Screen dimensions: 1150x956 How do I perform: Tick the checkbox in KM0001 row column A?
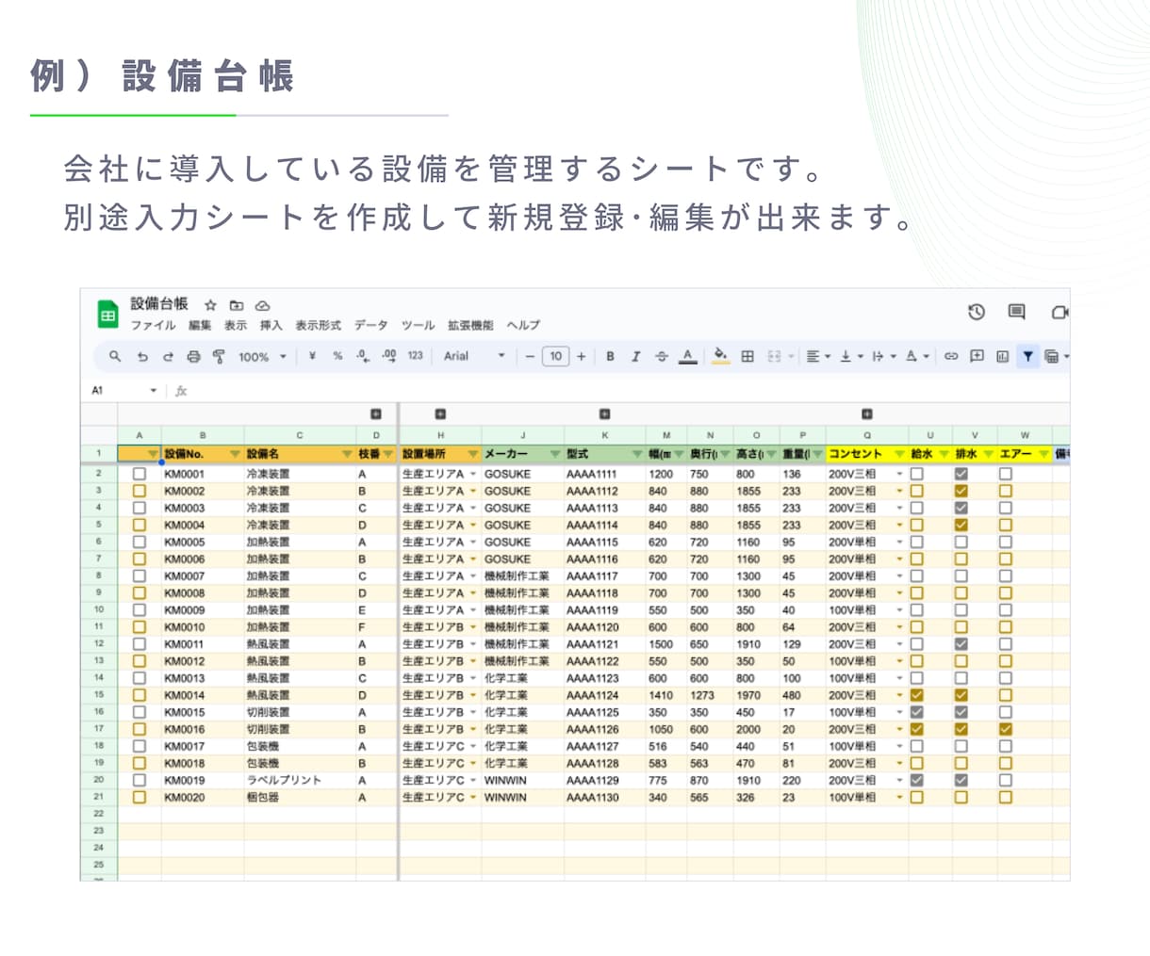point(140,474)
